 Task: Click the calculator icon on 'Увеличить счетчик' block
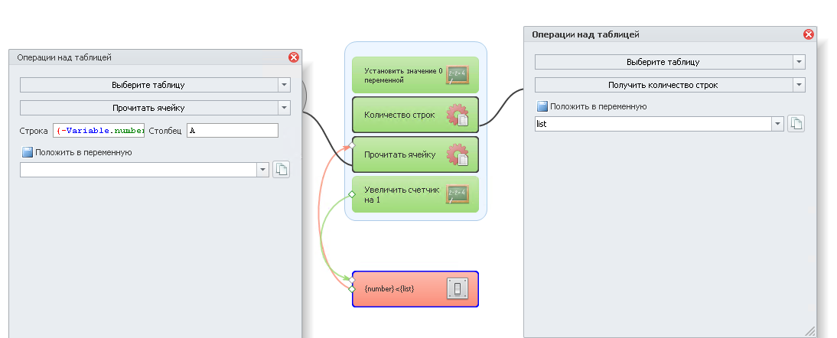(x=458, y=194)
